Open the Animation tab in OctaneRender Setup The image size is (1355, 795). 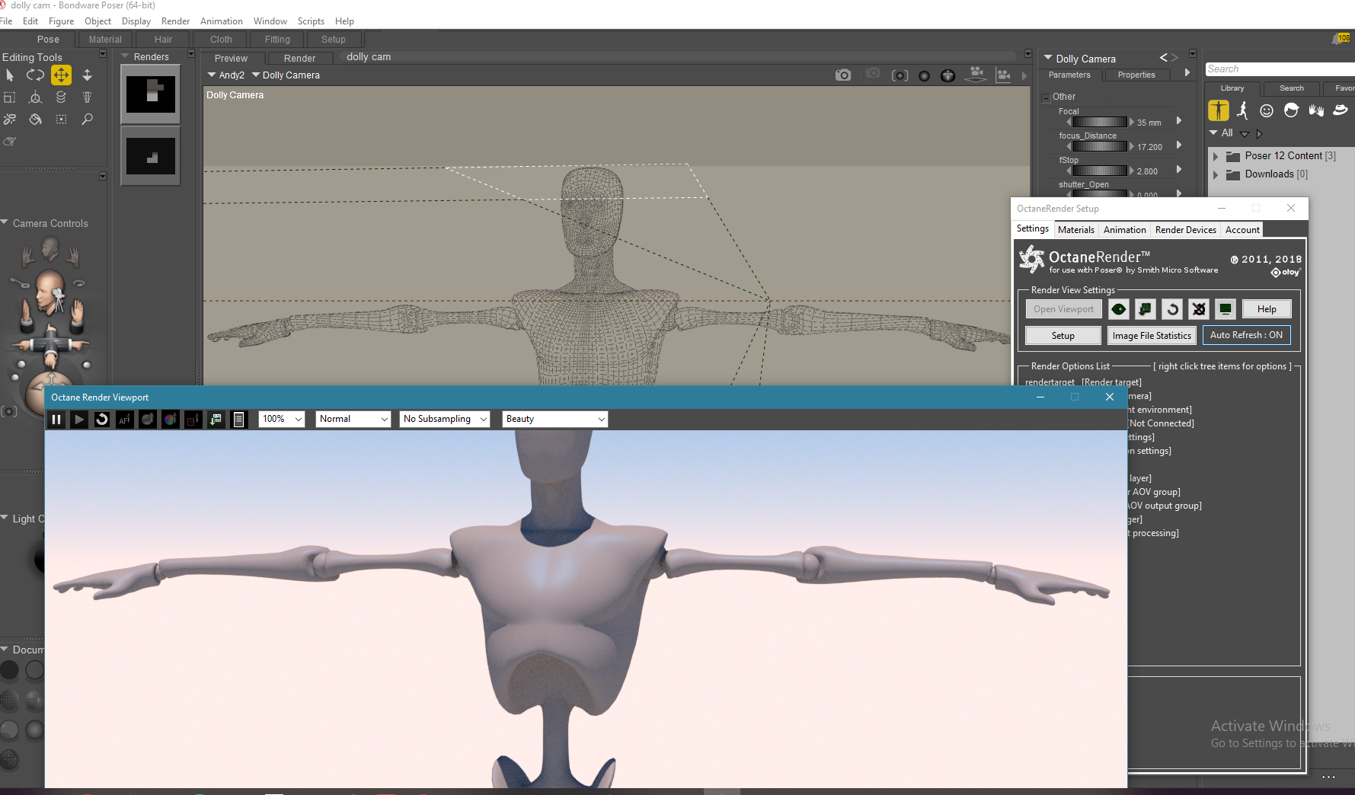(x=1124, y=230)
